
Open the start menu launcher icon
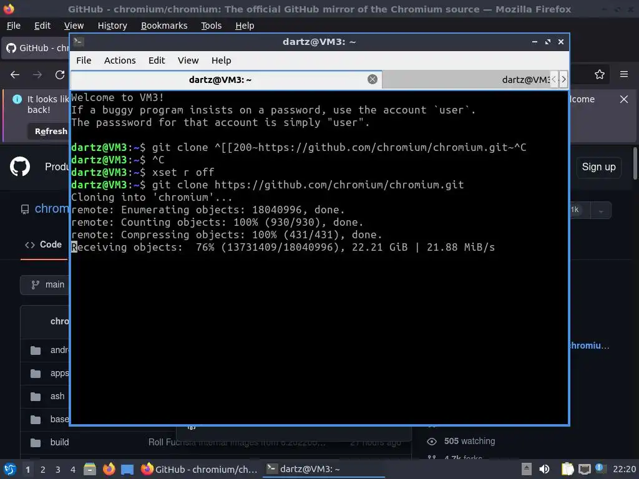[10, 469]
